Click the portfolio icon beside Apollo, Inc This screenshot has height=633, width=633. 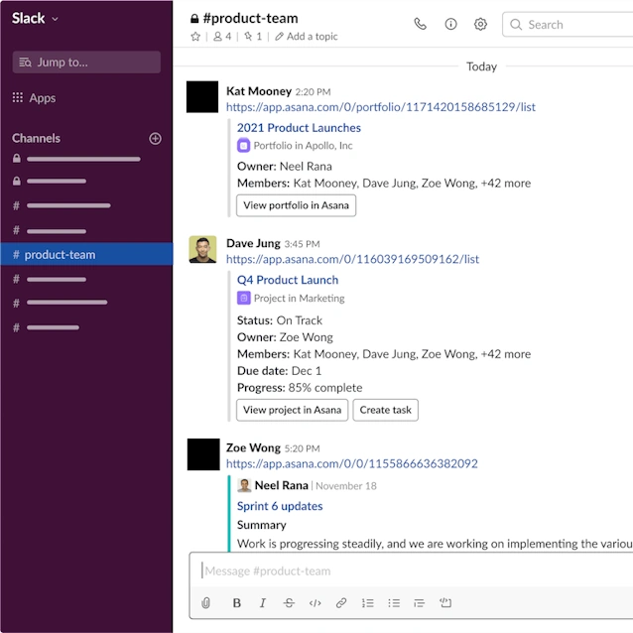point(243,145)
